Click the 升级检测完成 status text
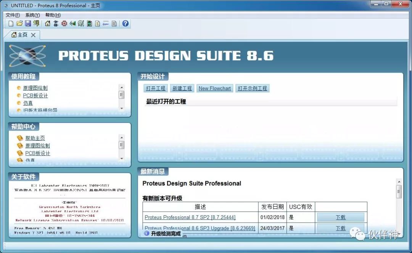412x253 pixels. (166, 234)
